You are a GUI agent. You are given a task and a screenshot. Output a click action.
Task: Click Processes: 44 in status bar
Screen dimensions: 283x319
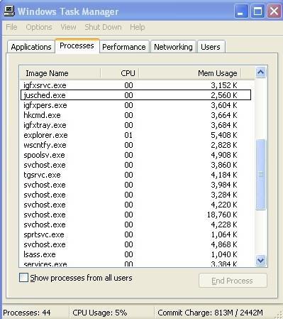[27, 313]
